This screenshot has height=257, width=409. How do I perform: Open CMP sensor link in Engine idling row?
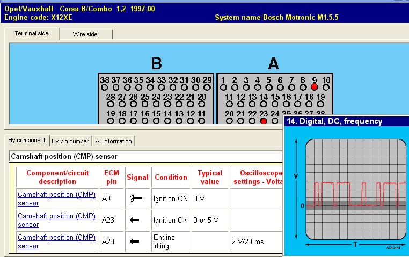click(56, 241)
